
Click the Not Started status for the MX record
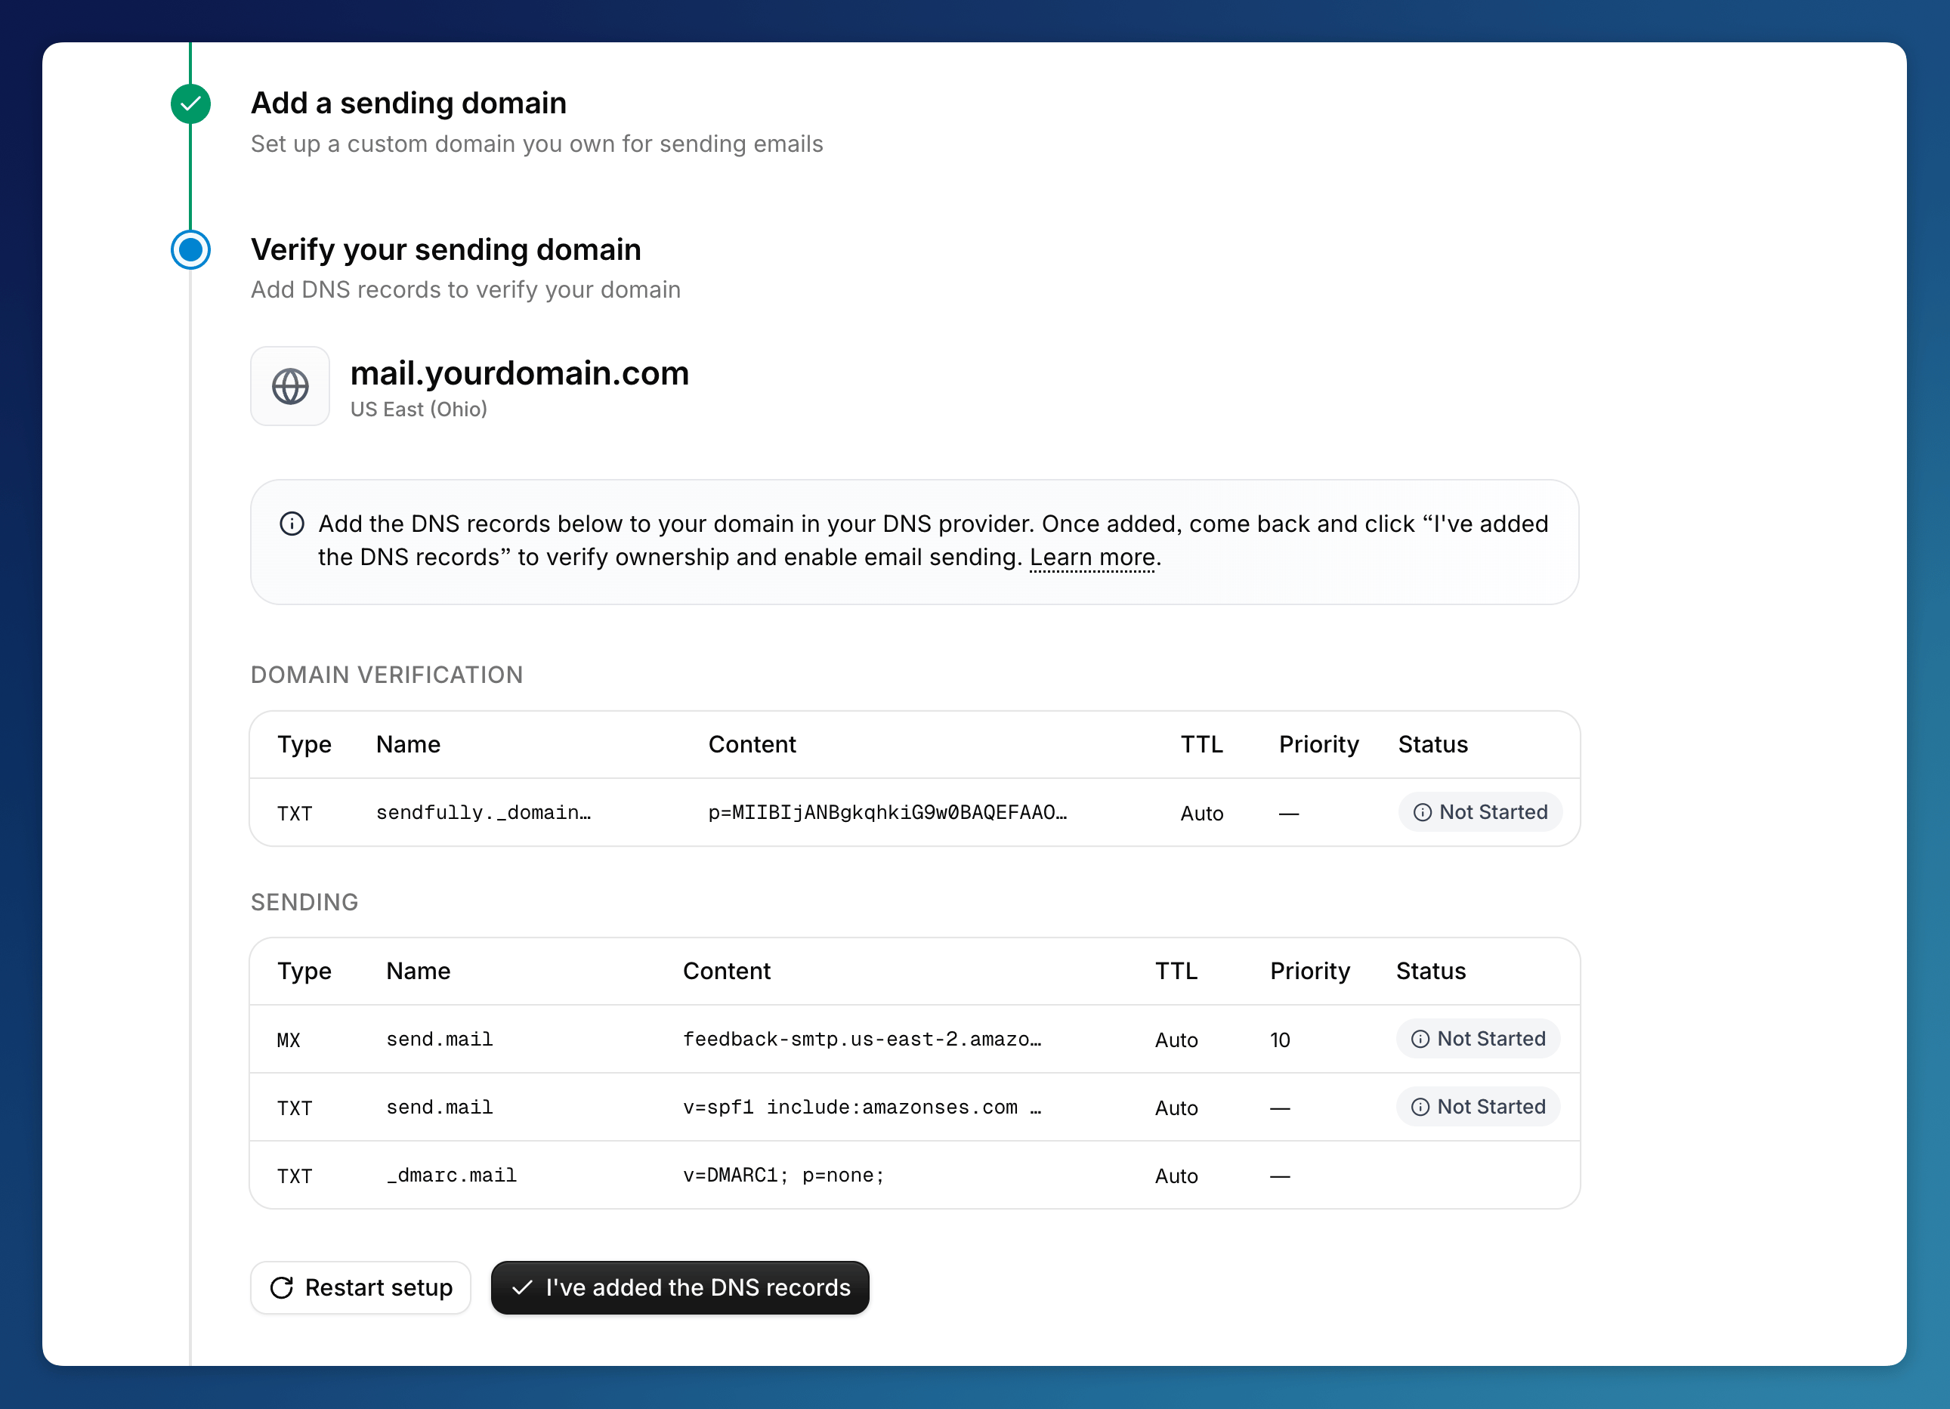(x=1477, y=1039)
